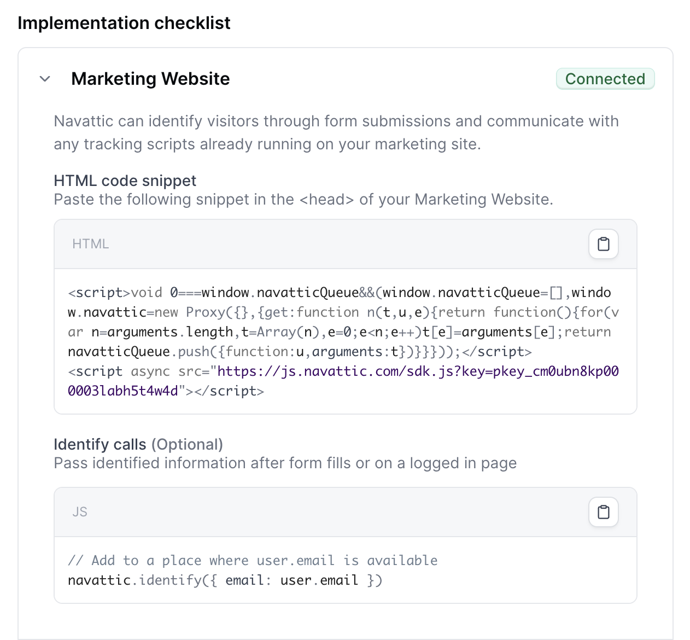The height and width of the screenshot is (640, 690).
Task: Click the code comment about user.email
Action: (x=253, y=561)
